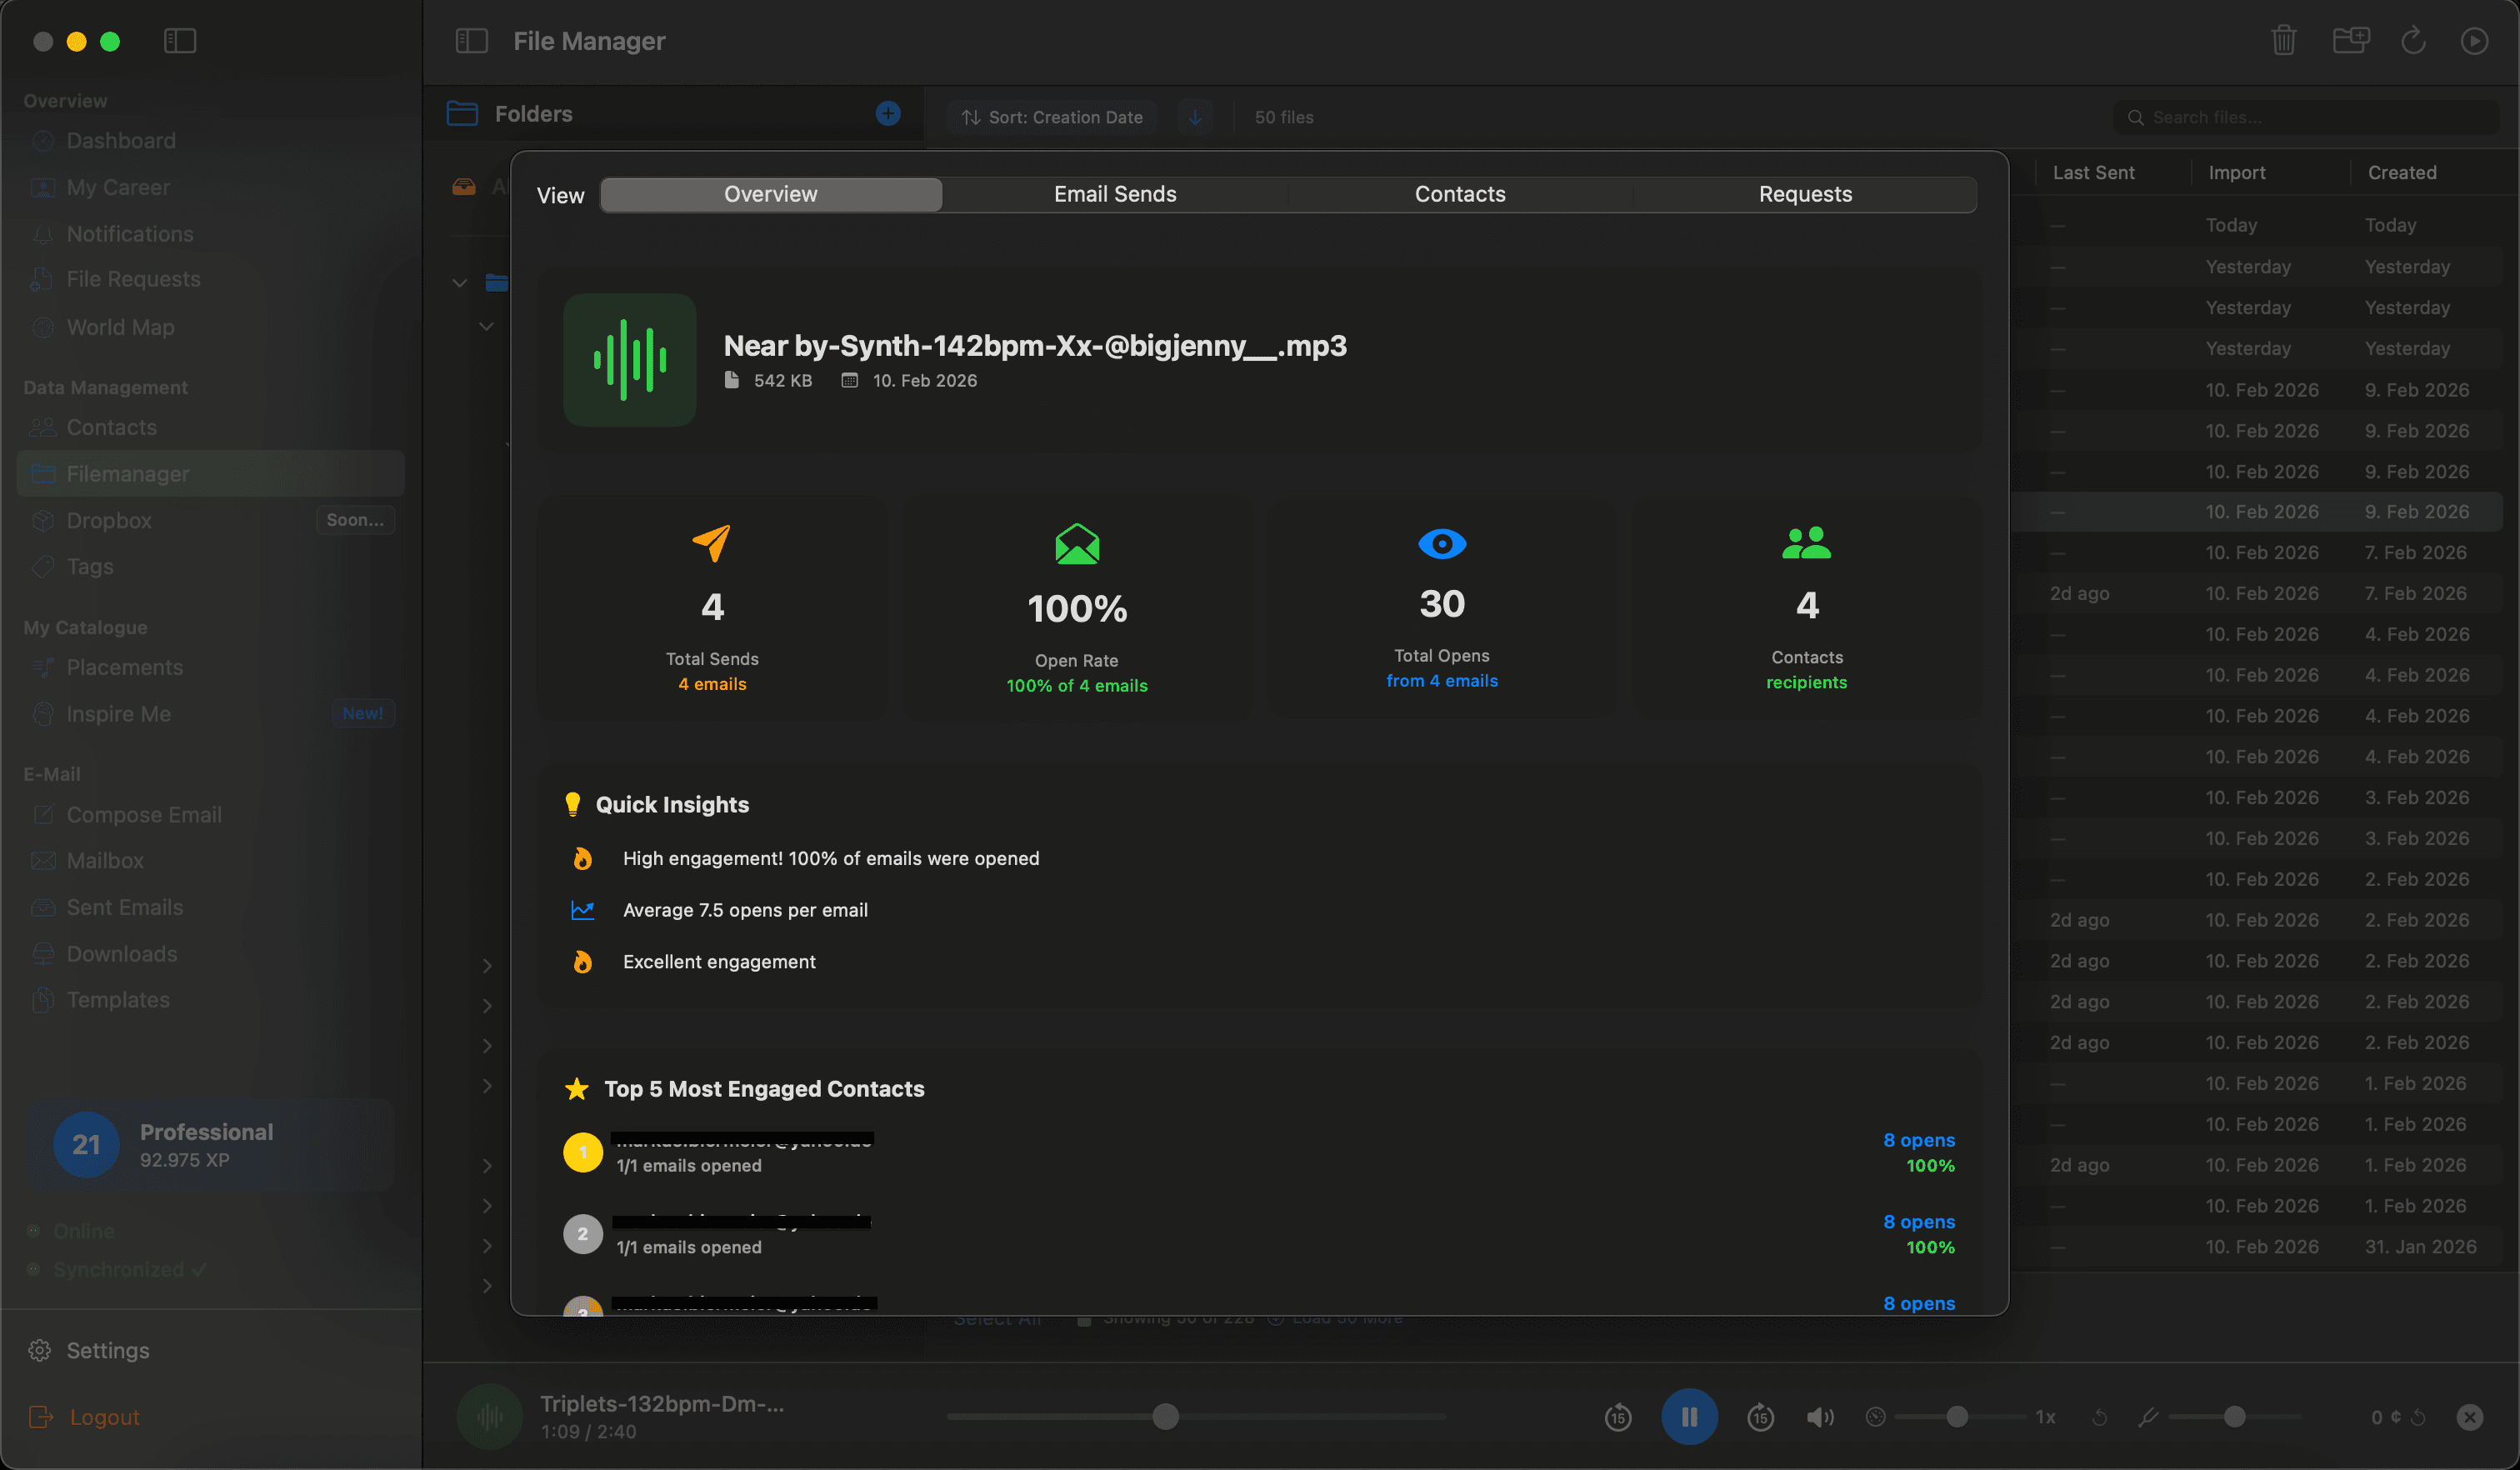This screenshot has width=2520, height=1470.
Task: Reverse sort order with the down arrow
Action: (x=1194, y=116)
